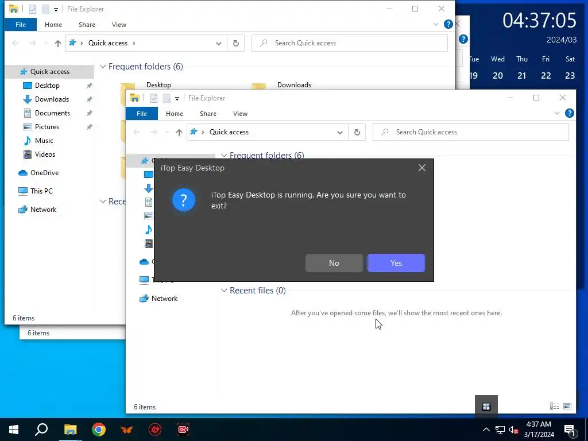Confirm exit with the Yes button
Image resolution: width=588 pixels, height=441 pixels.
396,263
